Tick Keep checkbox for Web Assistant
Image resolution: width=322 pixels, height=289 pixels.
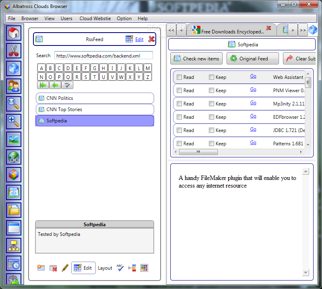click(211, 77)
